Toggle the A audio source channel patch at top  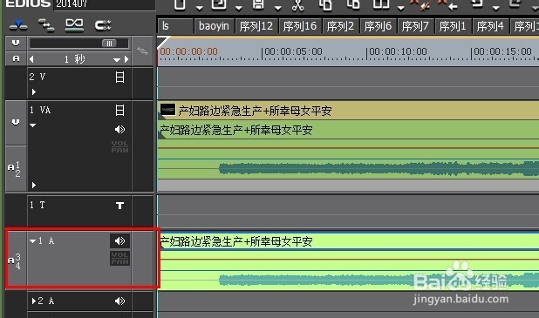tap(16, 58)
